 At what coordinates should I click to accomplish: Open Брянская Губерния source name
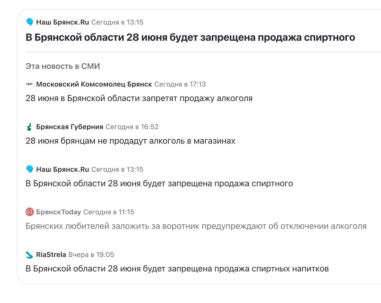coord(70,127)
